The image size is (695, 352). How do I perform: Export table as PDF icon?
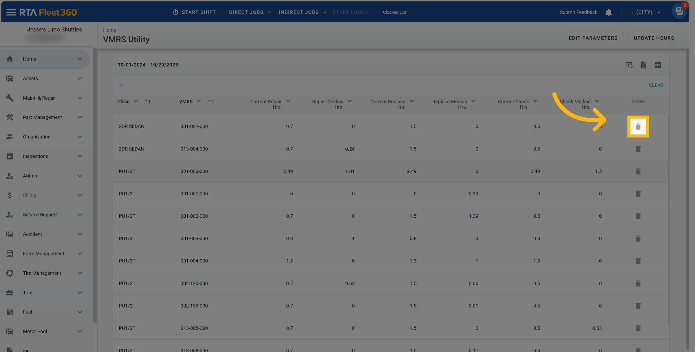tap(658, 65)
